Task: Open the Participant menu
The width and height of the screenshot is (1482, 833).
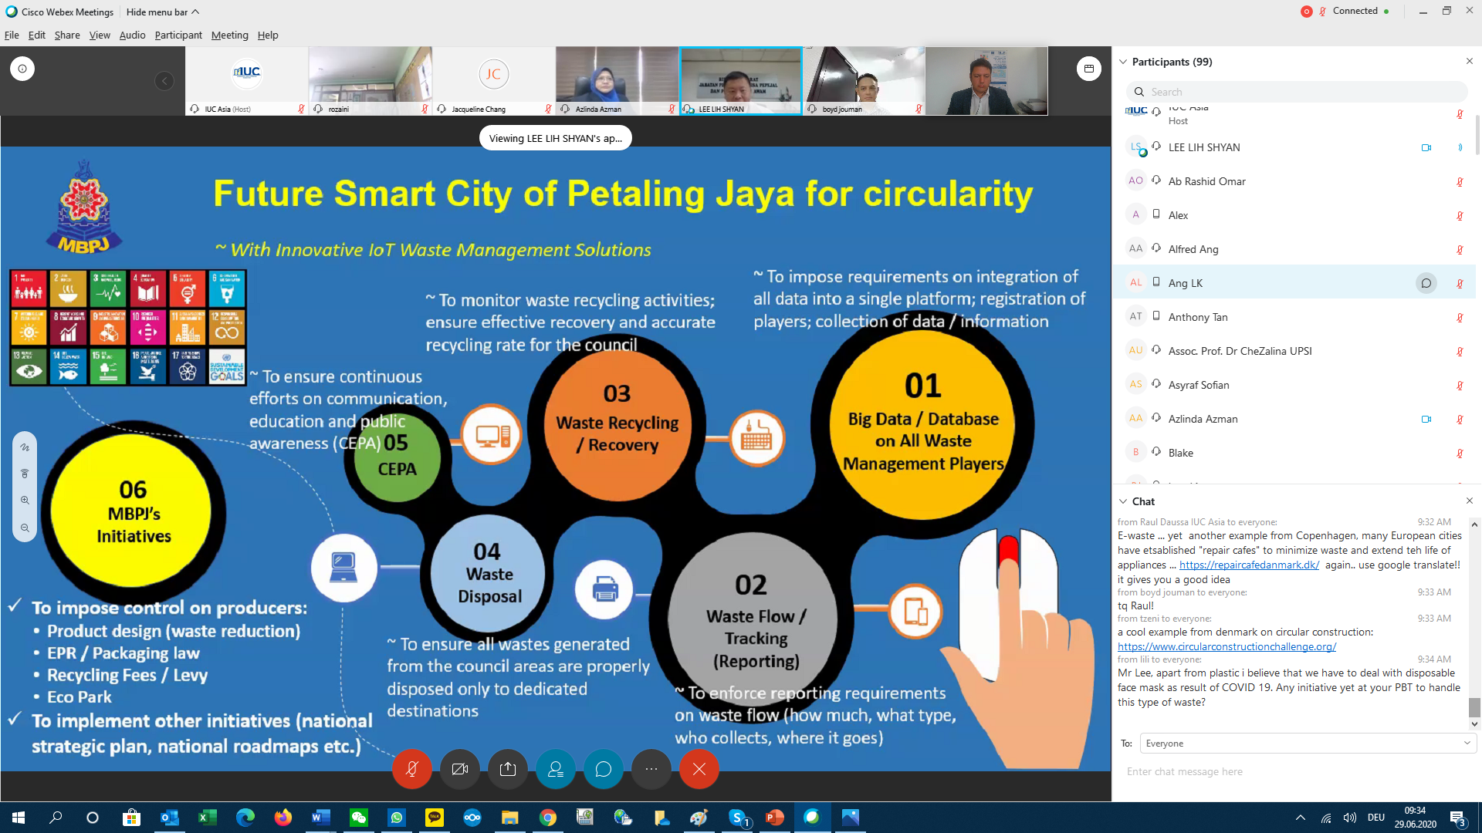Action: tap(178, 35)
